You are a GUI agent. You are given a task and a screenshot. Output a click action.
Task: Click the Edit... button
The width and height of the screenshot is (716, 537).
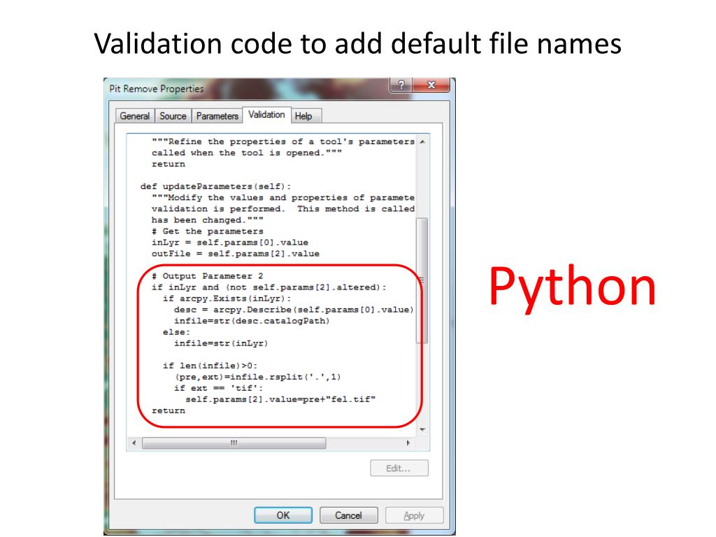point(399,468)
